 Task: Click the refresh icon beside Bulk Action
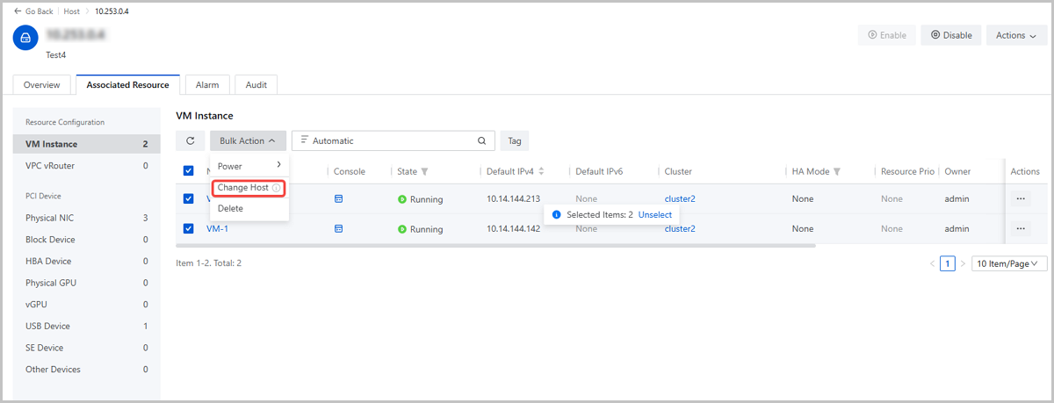tap(191, 140)
